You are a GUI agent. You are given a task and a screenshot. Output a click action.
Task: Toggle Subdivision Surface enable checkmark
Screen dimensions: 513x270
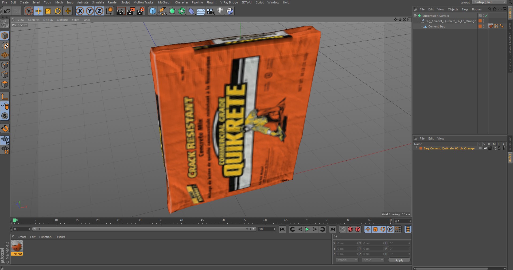point(486,16)
